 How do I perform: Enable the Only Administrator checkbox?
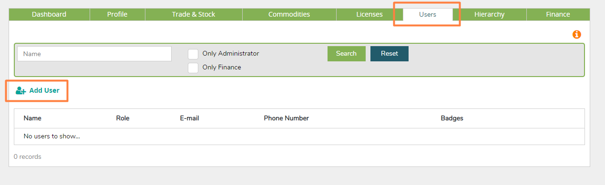(193, 54)
